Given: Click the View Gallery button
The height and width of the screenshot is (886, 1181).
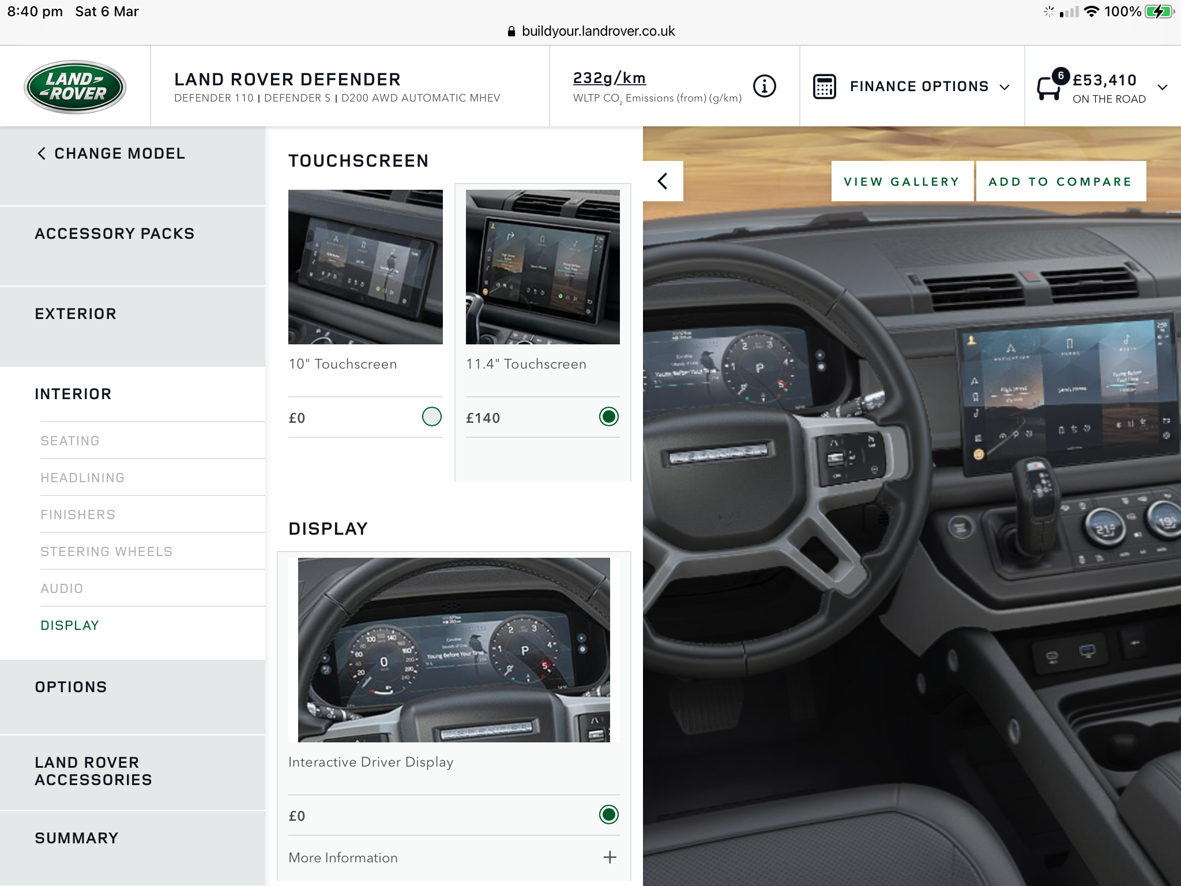Looking at the screenshot, I should click(x=902, y=182).
